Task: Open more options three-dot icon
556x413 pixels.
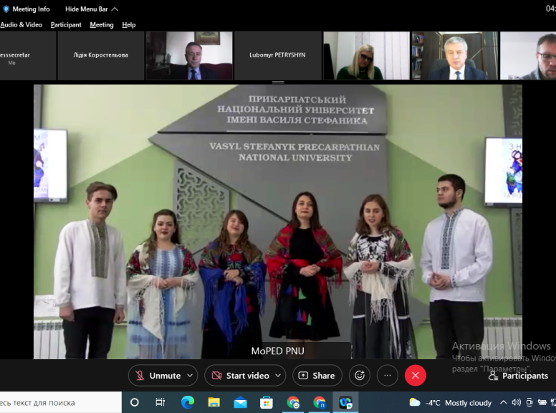Action: (x=388, y=376)
